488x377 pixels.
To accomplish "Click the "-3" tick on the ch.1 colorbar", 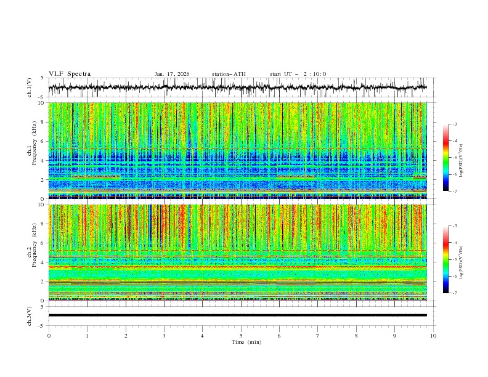I will click(454, 124).
